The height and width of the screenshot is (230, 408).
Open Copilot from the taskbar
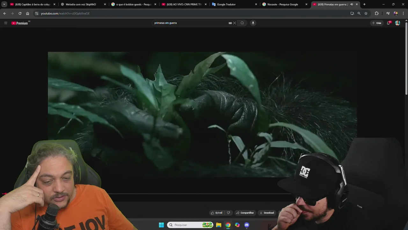pos(237,225)
